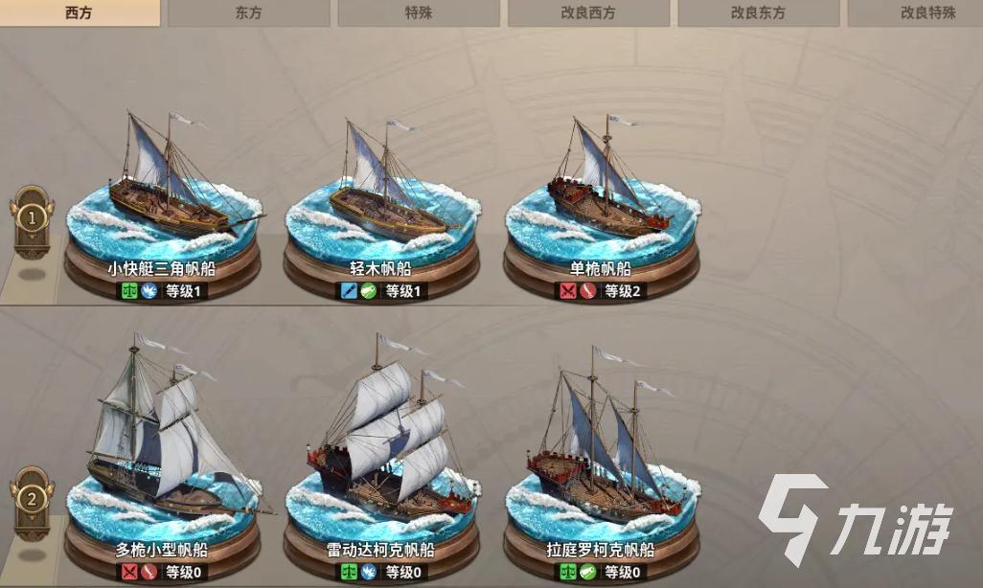Click blue spyglass icon under 轻木帆船

click(x=349, y=291)
